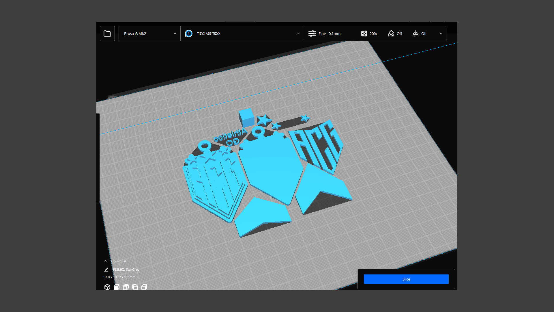This screenshot has height=312, width=554.
Task: Select PI3MK2_StarGrey in object list
Action: click(126, 270)
